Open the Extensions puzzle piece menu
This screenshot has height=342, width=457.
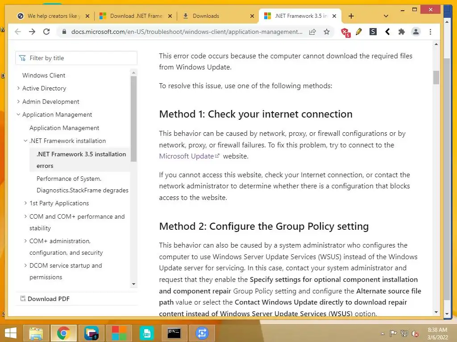402,32
